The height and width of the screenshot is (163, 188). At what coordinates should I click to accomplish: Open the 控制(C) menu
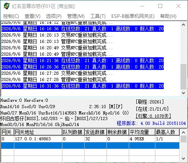11,16
